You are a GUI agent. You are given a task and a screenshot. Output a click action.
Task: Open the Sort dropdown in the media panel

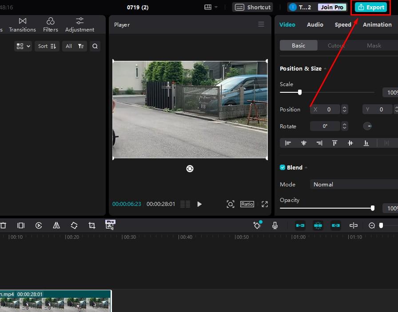(47, 46)
